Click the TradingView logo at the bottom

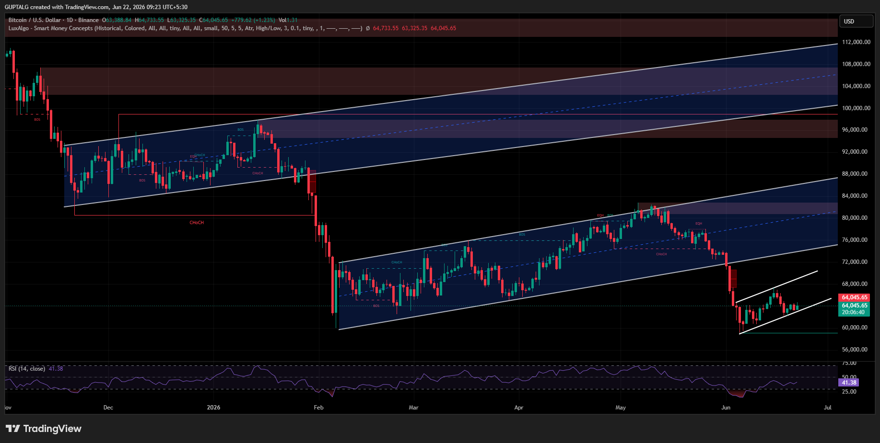click(x=44, y=429)
